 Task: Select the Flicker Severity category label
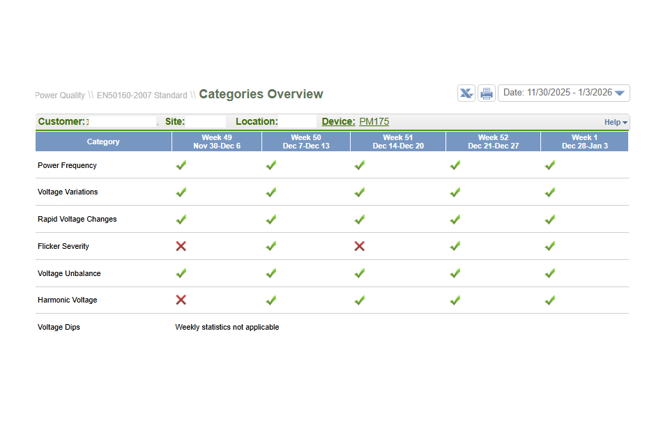pos(63,246)
